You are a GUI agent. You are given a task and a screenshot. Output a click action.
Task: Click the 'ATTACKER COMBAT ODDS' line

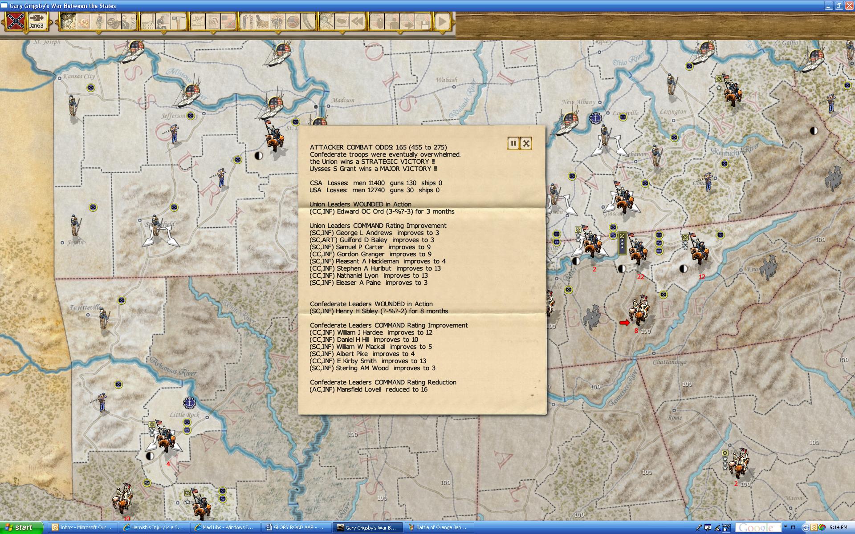pyautogui.click(x=378, y=147)
